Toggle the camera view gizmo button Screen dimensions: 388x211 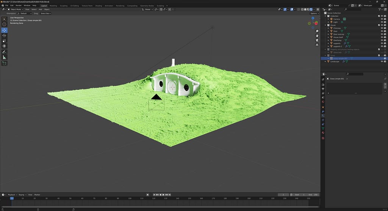(x=317, y=41)
